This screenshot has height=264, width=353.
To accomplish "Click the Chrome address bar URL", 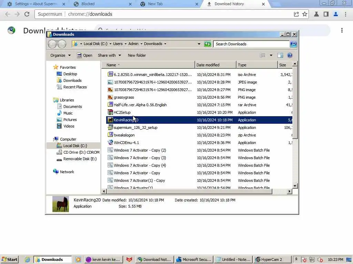I will 90,14.
